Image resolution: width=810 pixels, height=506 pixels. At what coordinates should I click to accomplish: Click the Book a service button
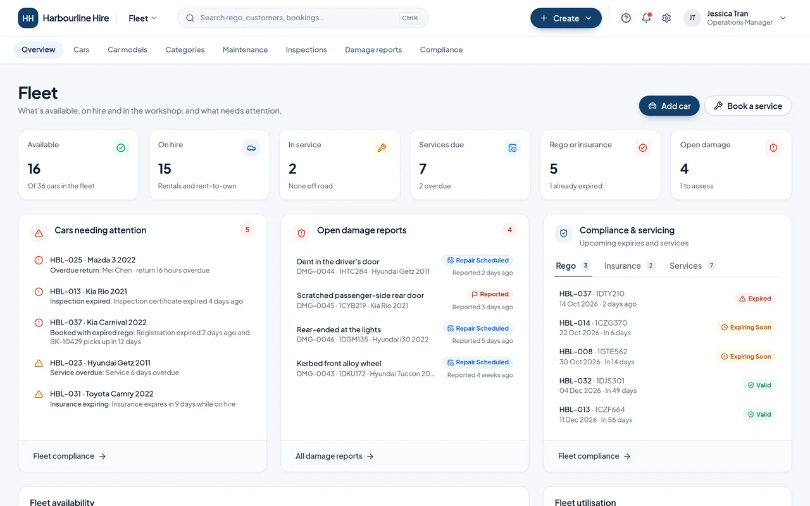[x=748, y=106]
